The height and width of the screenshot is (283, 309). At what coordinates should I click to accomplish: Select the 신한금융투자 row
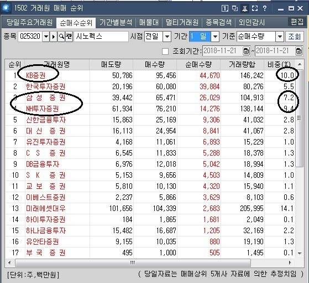(150, 120)
